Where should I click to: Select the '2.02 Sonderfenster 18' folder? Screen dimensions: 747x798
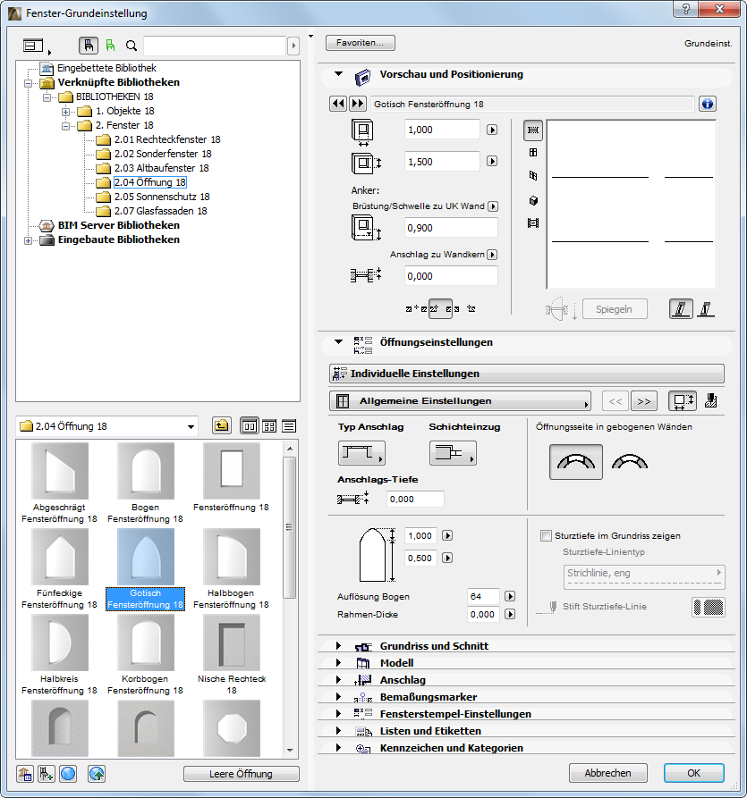[163, 154]
